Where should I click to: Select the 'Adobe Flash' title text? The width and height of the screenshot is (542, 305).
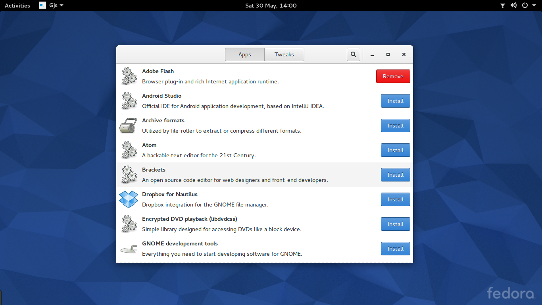tap(158, 71)
